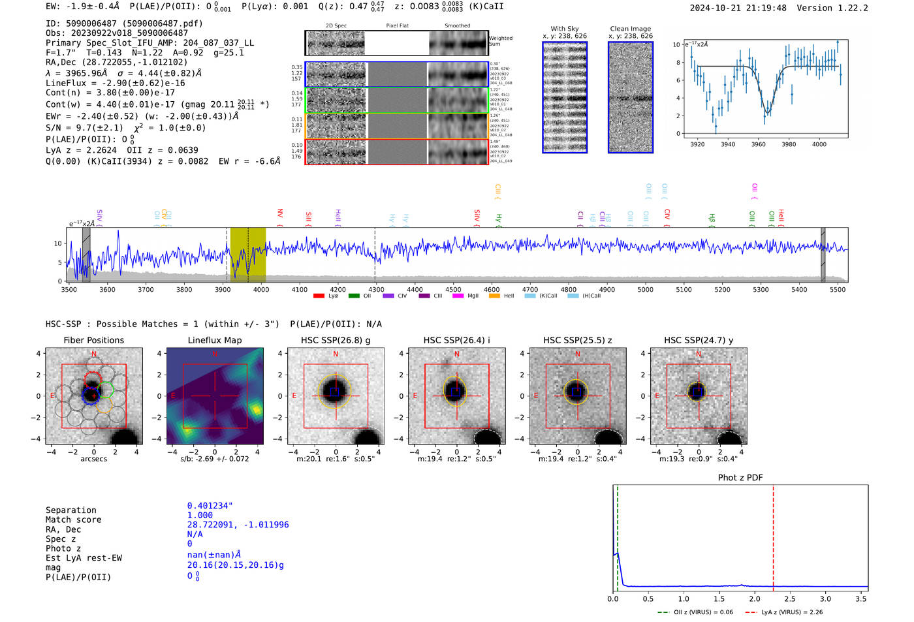Screen dimensions: 914x622
Task: Select the green-bordered 2D spectrum fiber row
Action: [x=397, y=101]
